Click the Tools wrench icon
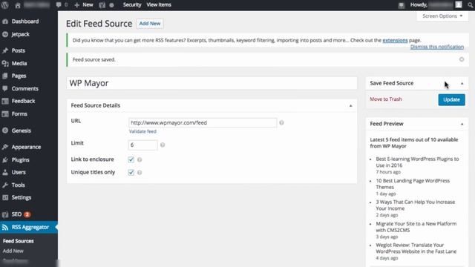The height and width of the screenshot is (267, 475). tap(5, 185)
